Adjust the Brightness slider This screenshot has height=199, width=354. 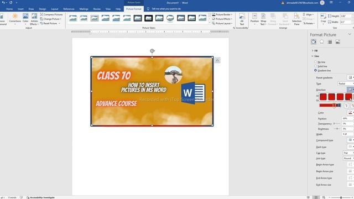point(337,129)
